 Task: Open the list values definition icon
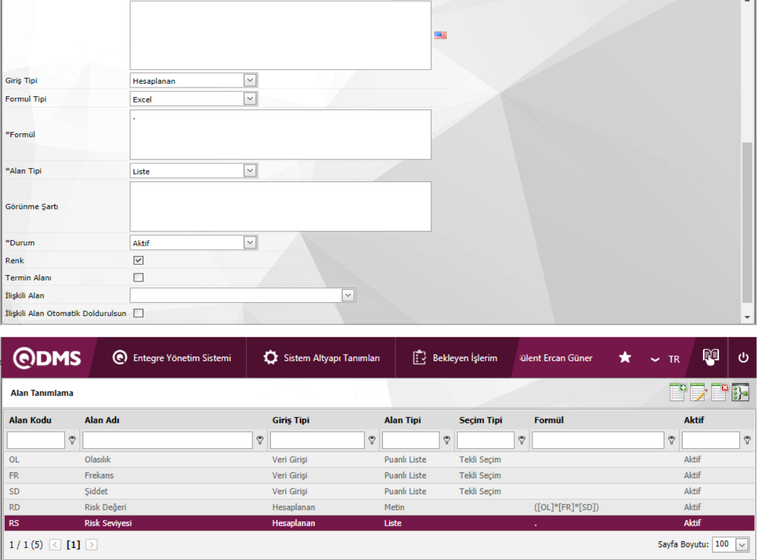pos(740,392)
